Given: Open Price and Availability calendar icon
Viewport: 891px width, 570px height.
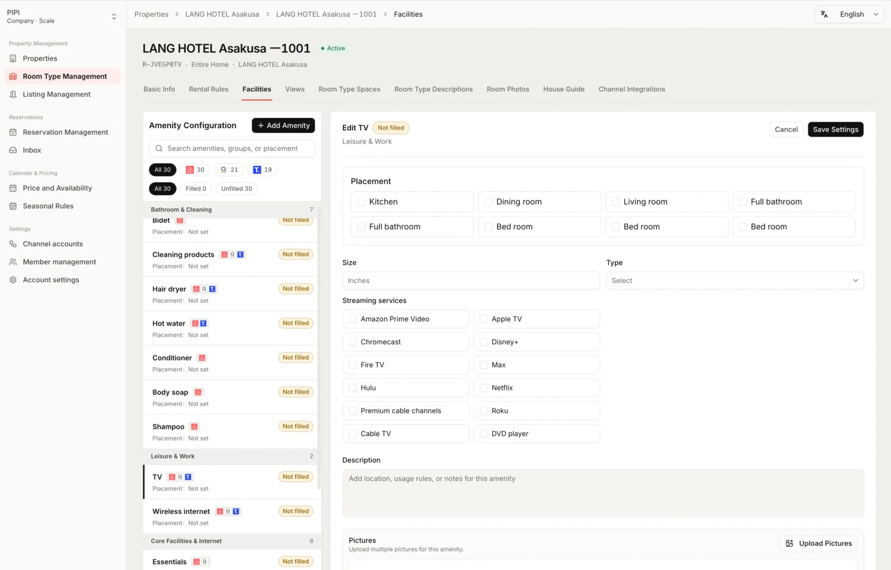Looking at the screenshot, I should coord(13,188).
